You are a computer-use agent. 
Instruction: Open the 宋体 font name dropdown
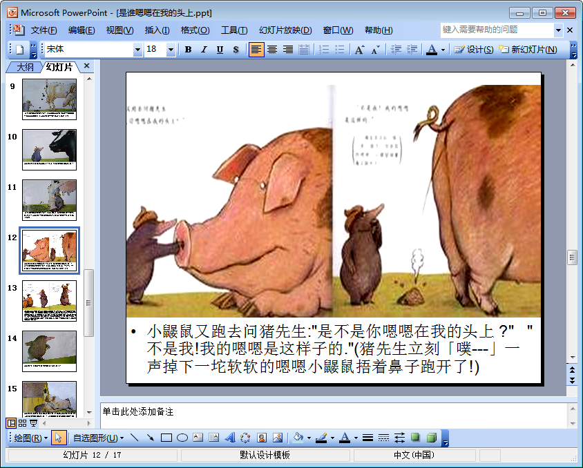point(137,50)
